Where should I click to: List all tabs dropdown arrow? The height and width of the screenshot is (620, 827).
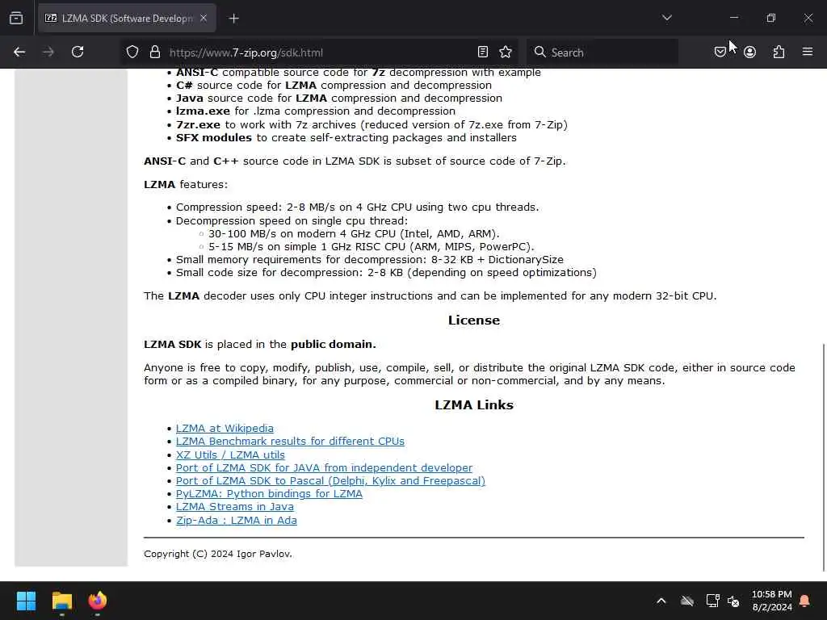pyautogui.click(x=666, y=18)
